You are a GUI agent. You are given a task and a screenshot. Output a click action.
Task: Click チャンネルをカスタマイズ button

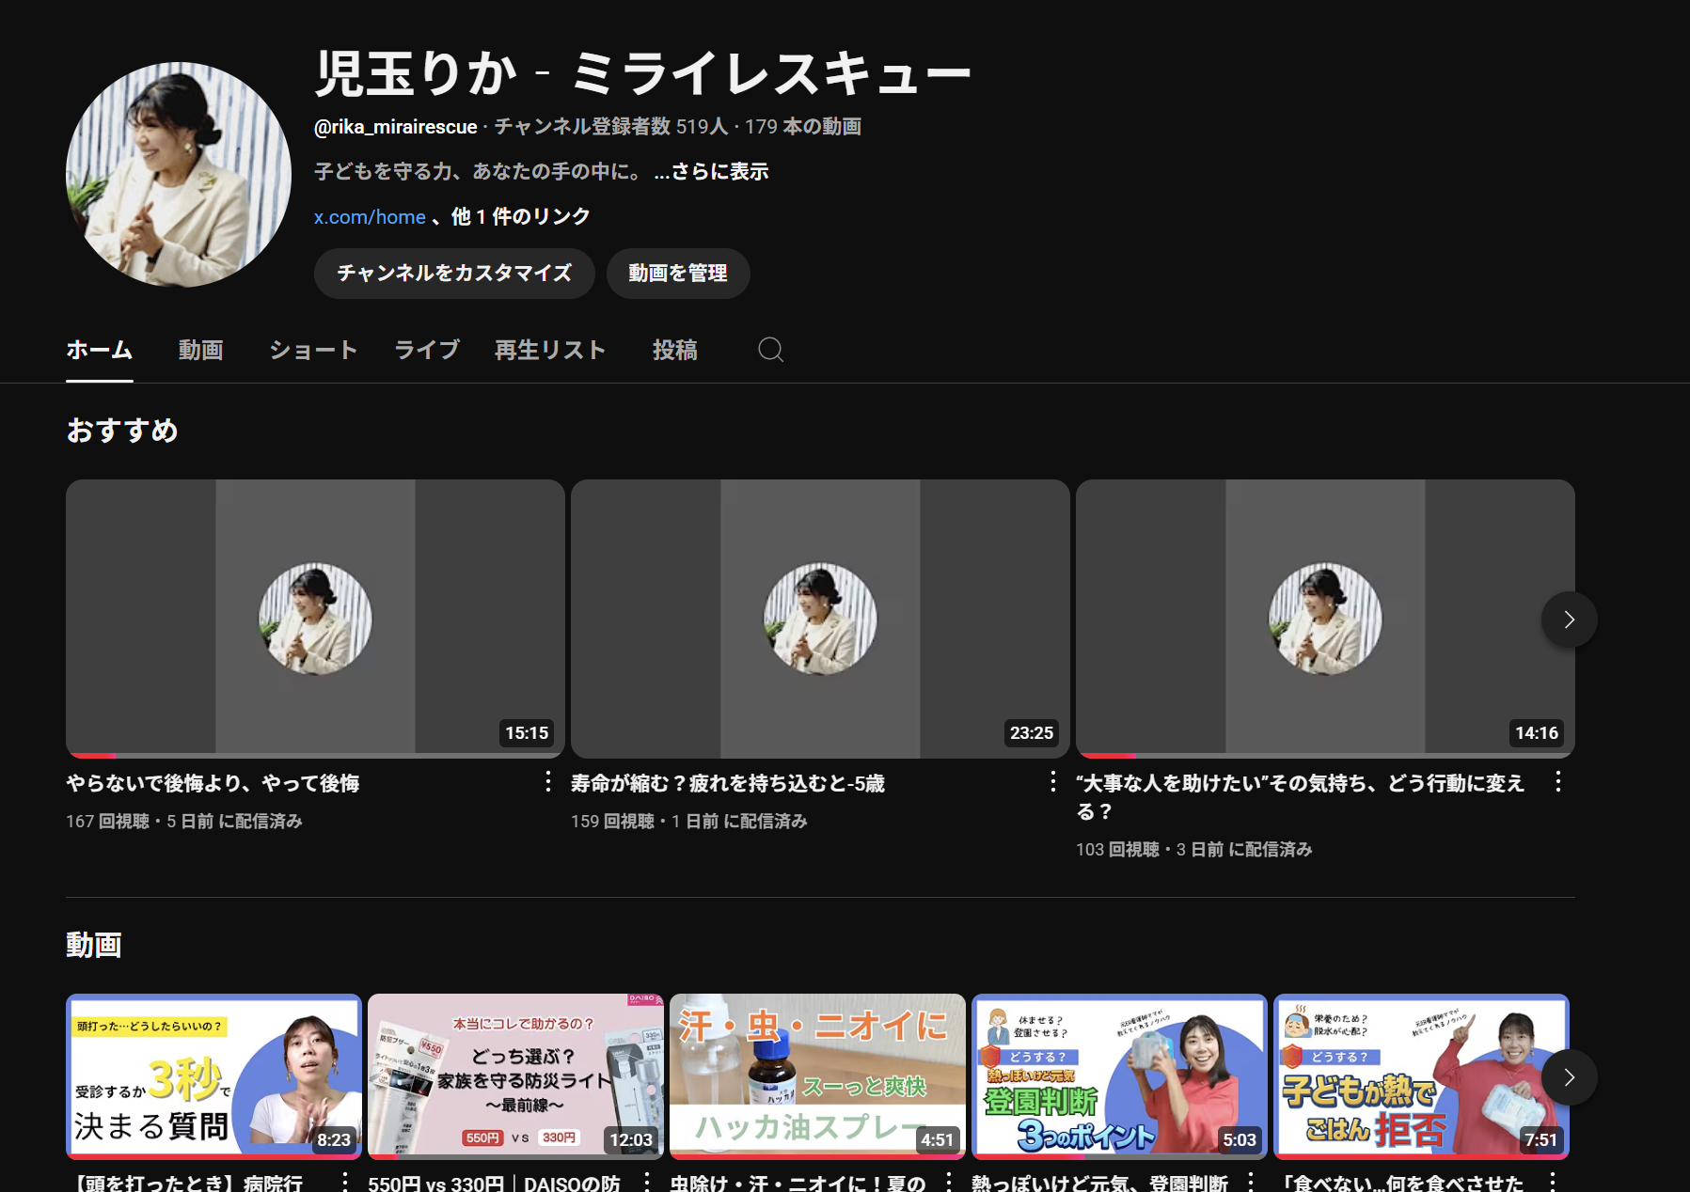tap(454, 274)
